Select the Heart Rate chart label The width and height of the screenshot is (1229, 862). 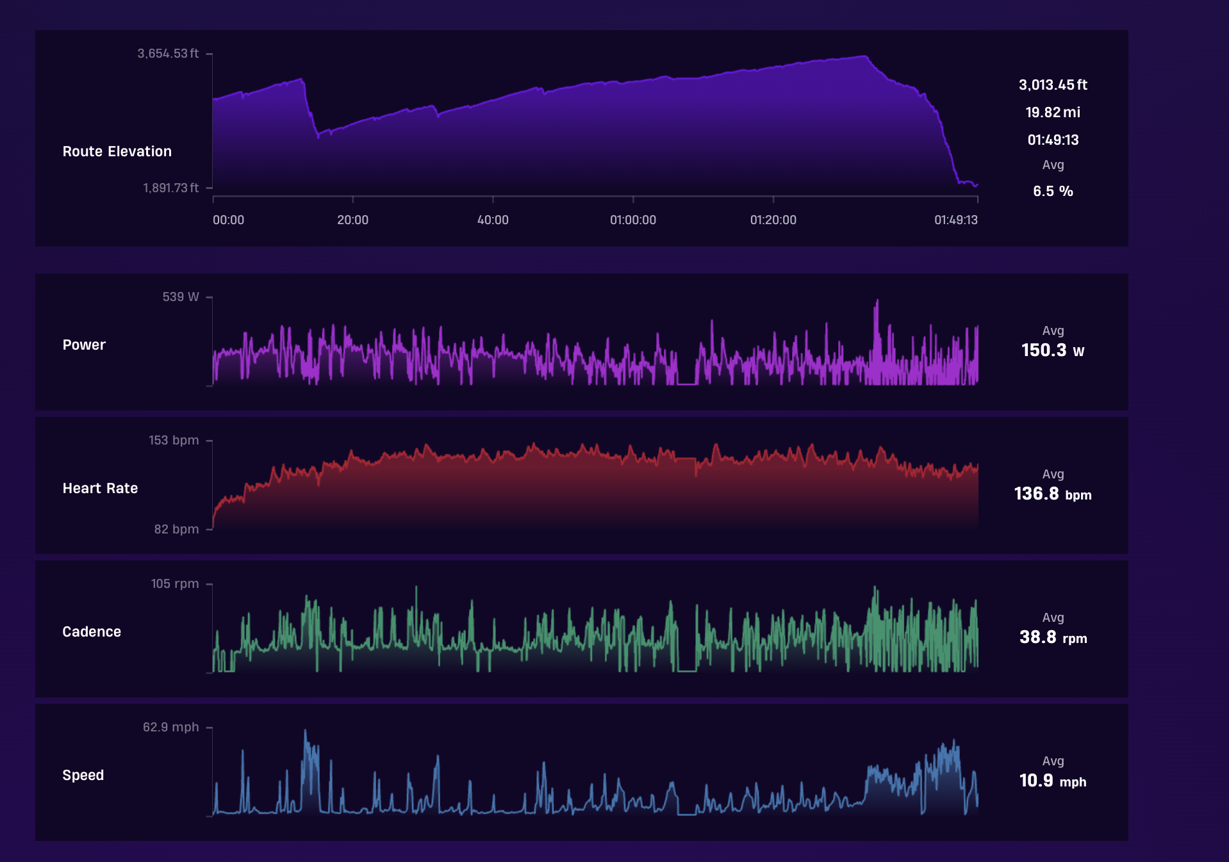pos(100,488)
